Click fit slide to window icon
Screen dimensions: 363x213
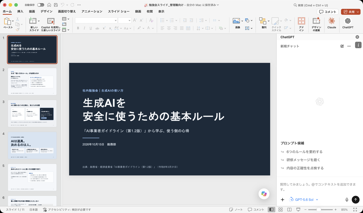(355, 210)
